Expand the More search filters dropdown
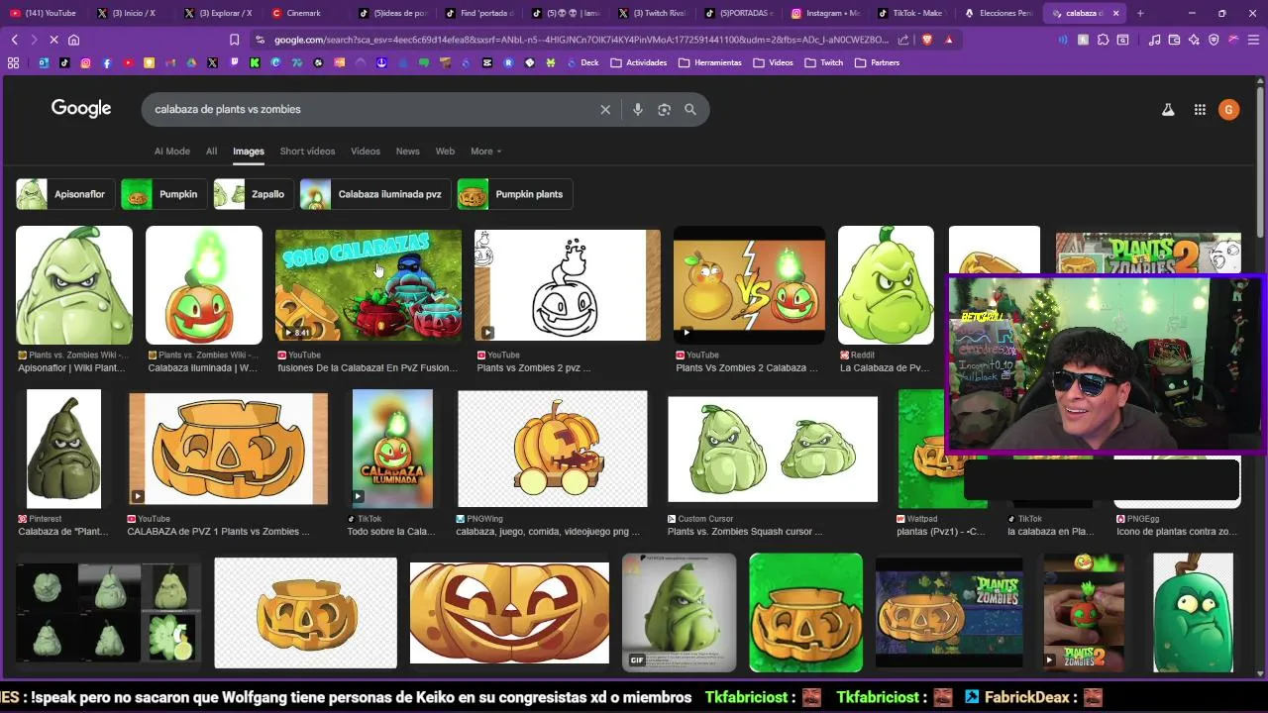Viewport: 1268px width, 713px height. [485, 152]
